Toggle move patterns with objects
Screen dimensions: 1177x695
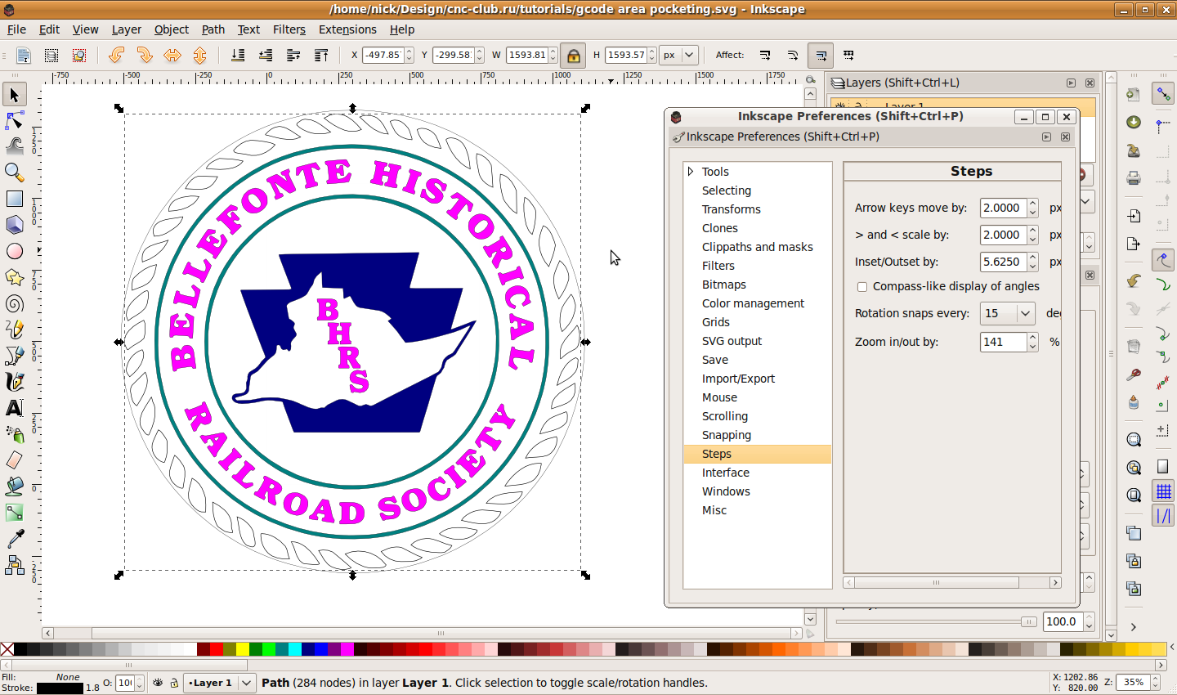(x=848, y=55)
